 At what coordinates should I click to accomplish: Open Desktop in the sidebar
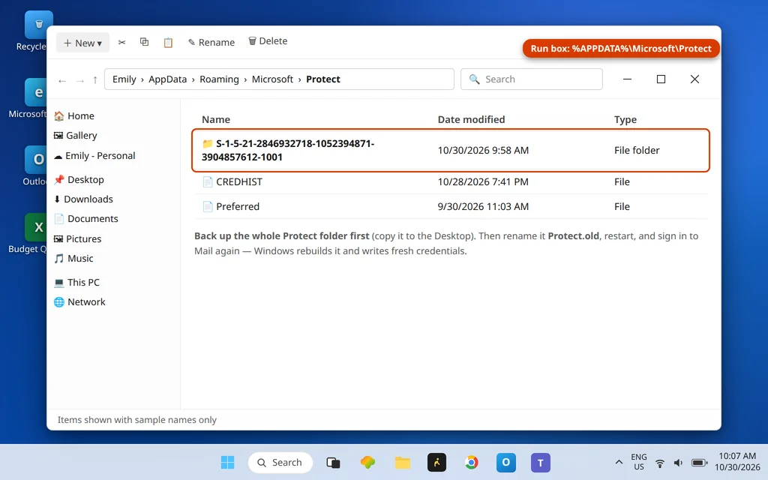(x=79, y=180)
